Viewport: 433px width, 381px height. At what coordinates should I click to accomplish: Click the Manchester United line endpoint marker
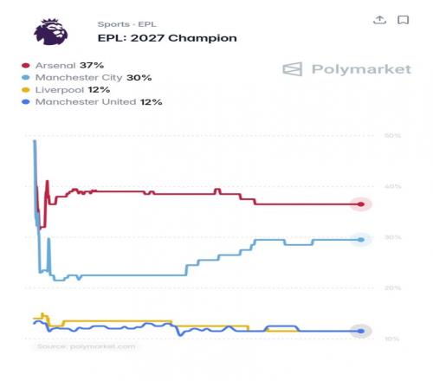click(x=361, y=331)
